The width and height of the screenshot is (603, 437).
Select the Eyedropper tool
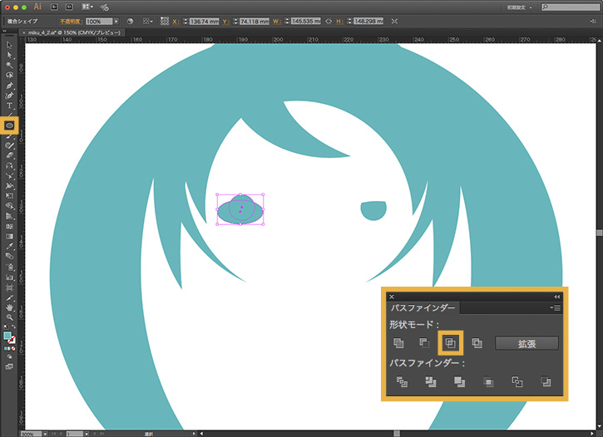(x=9, y=246)
